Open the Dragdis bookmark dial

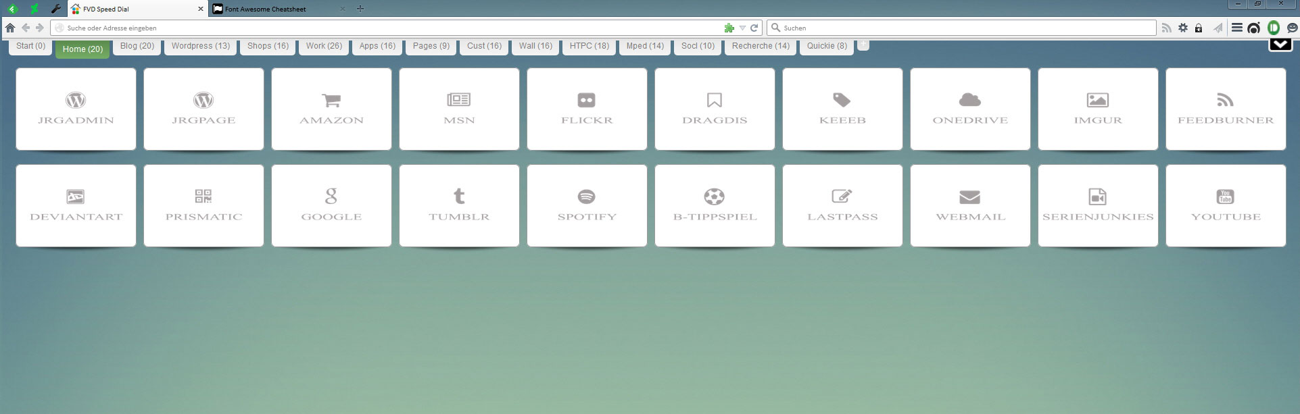coord(715,109)
